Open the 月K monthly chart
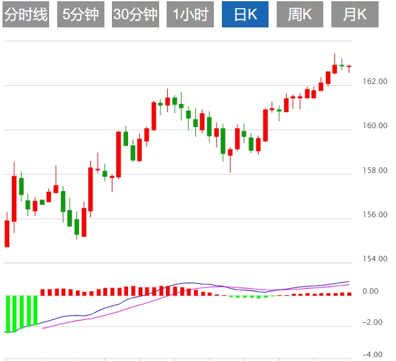The width and height of the screenshot is (396, 361). pyautogui.click(x=355, y=15)
